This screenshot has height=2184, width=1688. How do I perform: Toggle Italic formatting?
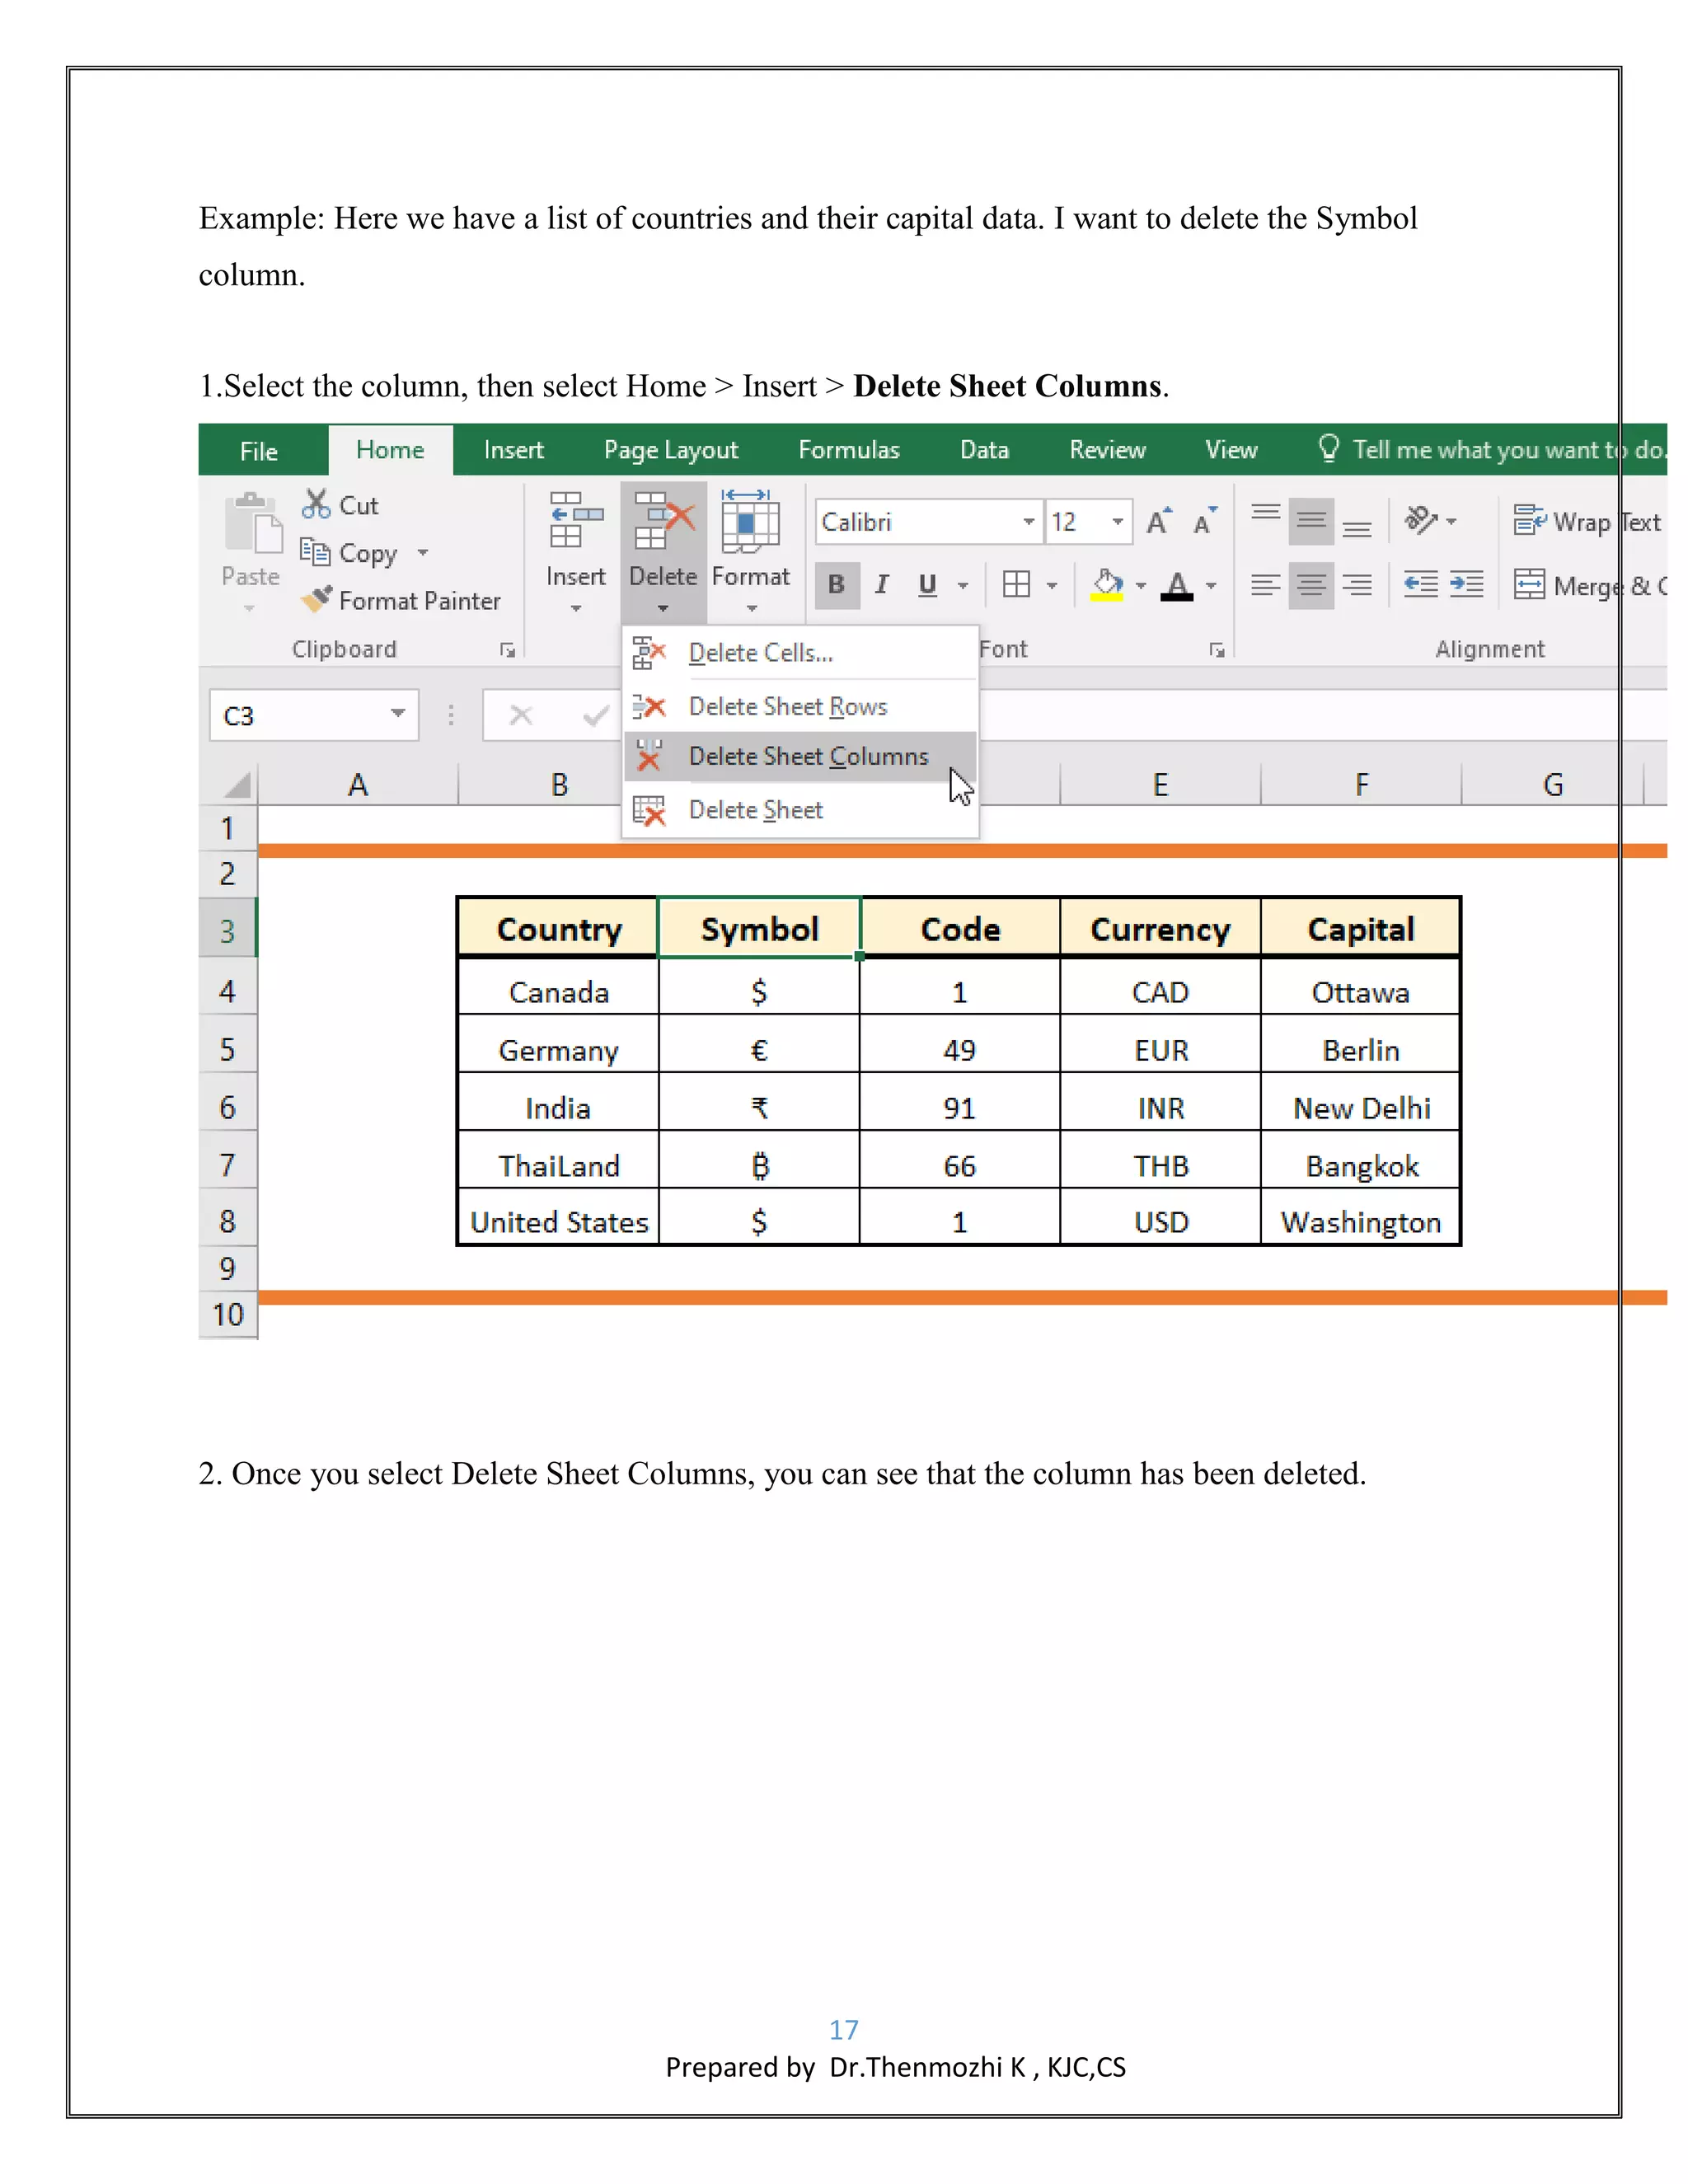[x=882, y=584]
